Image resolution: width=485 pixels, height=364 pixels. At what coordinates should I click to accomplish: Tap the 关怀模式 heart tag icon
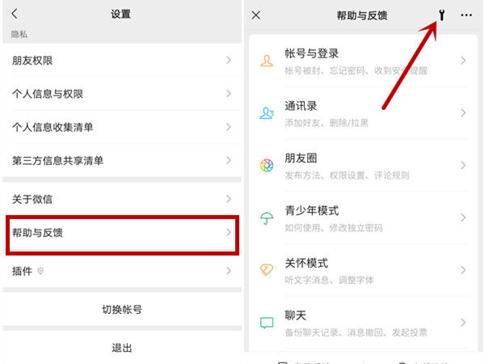(x=267, y=270)
